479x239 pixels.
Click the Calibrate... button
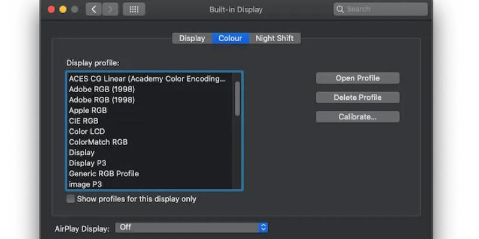(357, 117)
